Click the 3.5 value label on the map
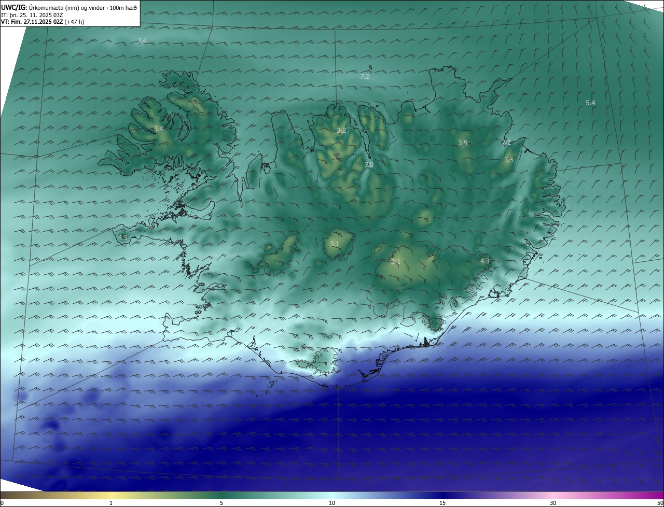 509,160
